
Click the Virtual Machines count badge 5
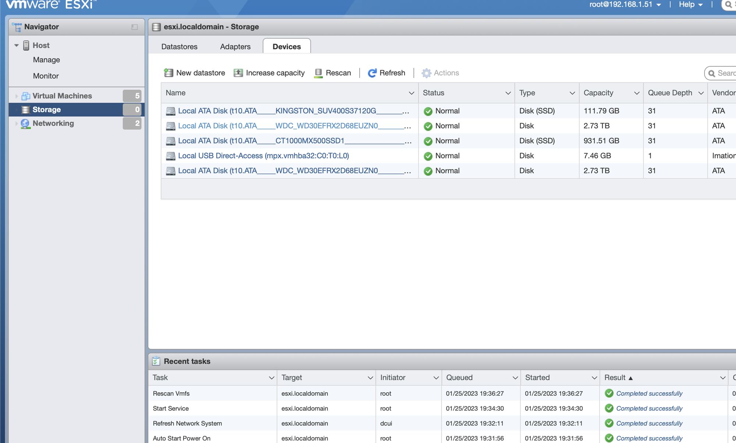[x=132, y=96]
